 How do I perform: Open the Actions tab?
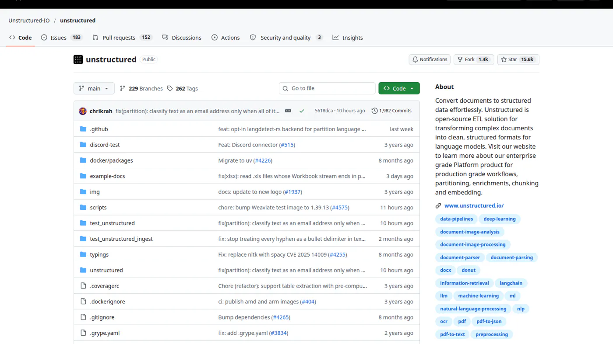pos(225,38)
